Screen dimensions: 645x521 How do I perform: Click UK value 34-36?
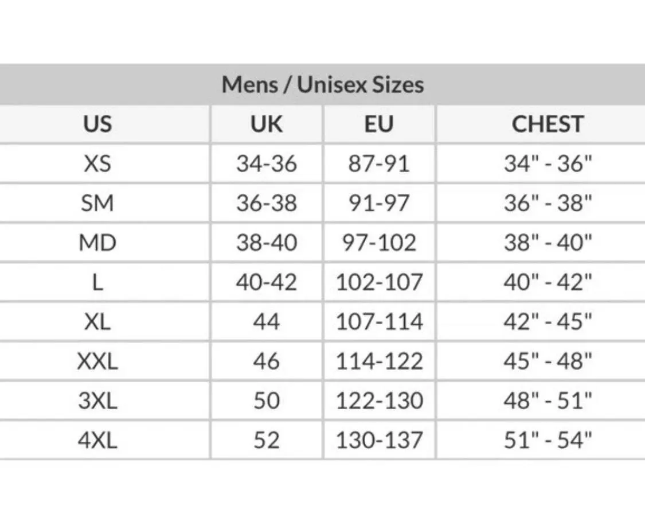[267, 164]
